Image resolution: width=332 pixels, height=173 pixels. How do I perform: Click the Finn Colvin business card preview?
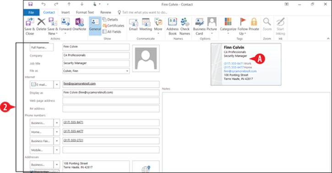(x=246, y=64)
